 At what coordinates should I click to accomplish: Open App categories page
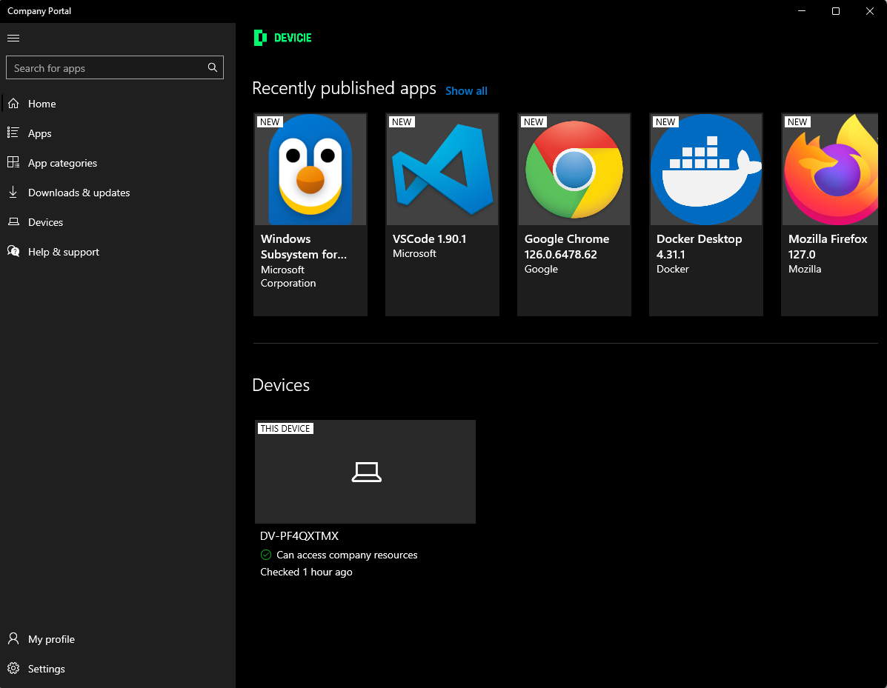(x=118, y=163)
